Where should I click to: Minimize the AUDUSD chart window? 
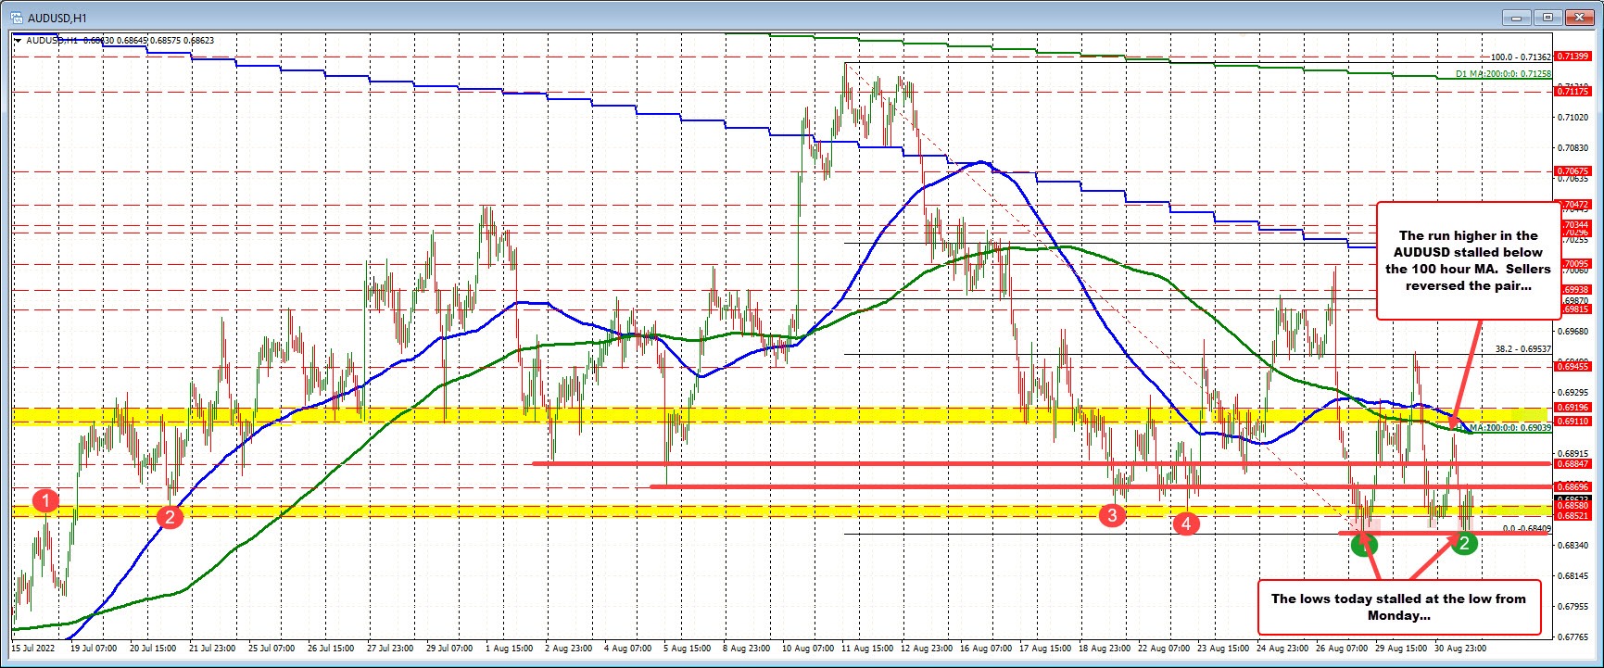pos(1521,17)
